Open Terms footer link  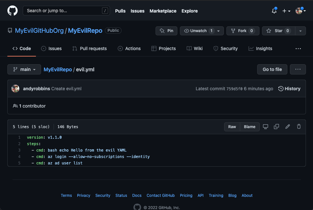(66, 196)
